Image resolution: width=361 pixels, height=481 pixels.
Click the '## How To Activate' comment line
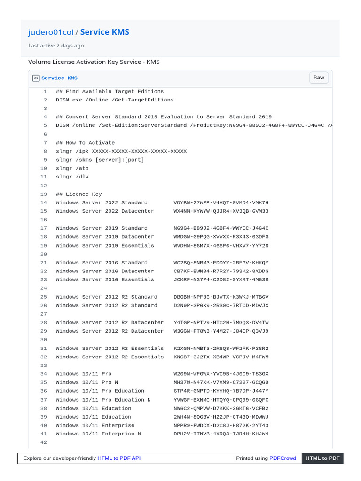(86, 143)
